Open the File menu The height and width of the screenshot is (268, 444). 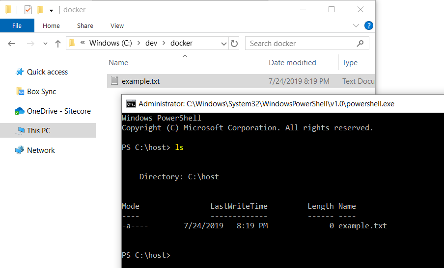pyautogui.click(x=17, y=25)
